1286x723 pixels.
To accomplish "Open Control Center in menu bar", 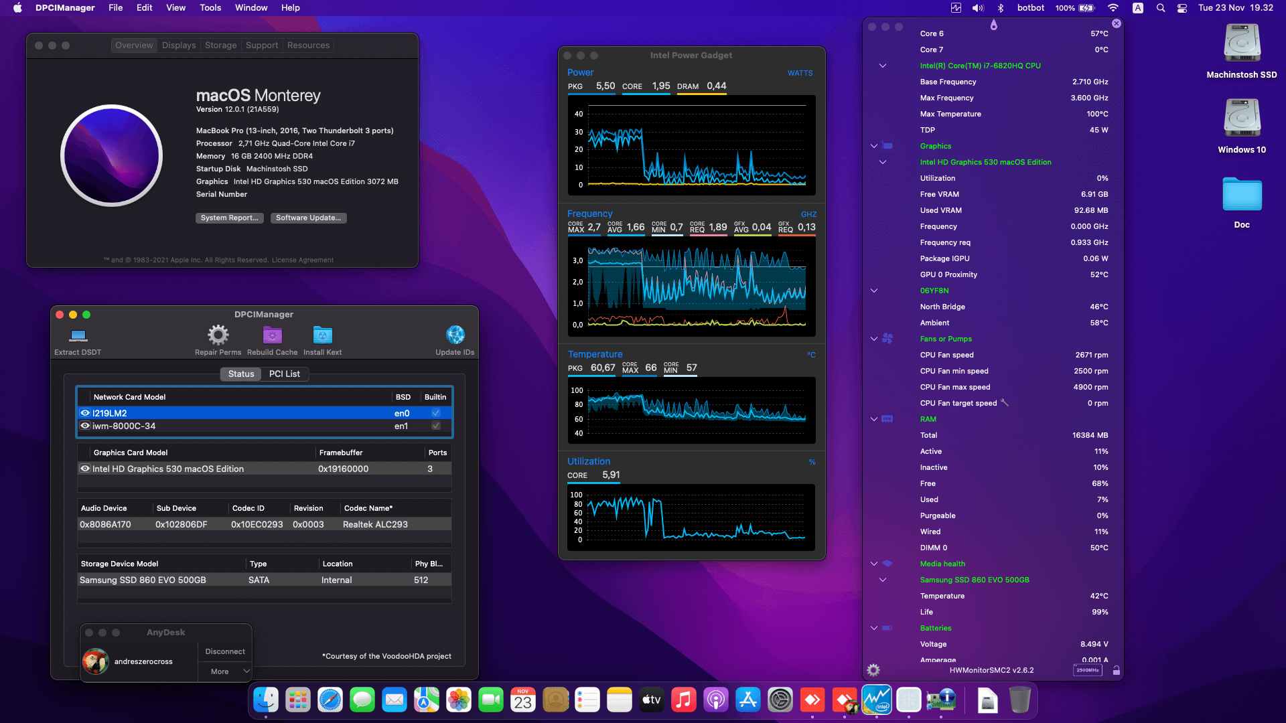I will coord(1182,8).
